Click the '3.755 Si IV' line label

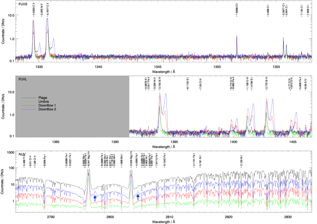159,83
